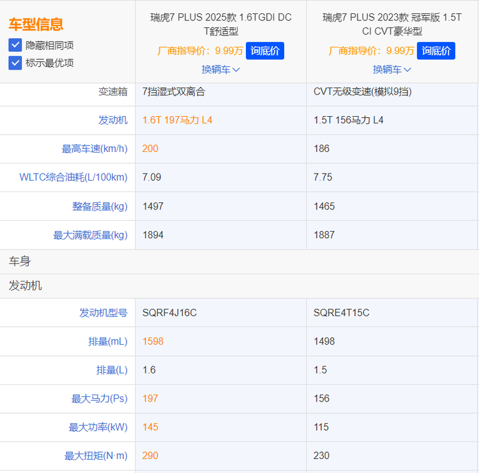Viewport: 479px width, 473px height.
Task: Open 换辆车 dropdown under the 2025款 model
Action: click(x=220, y=70)
